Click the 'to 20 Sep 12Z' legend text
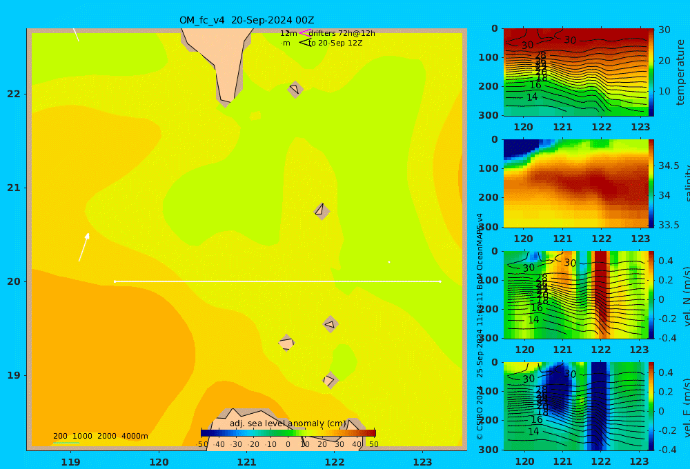The height and width of the screenshot is (469, 690). pyautogui.click(x=335, y=43)
